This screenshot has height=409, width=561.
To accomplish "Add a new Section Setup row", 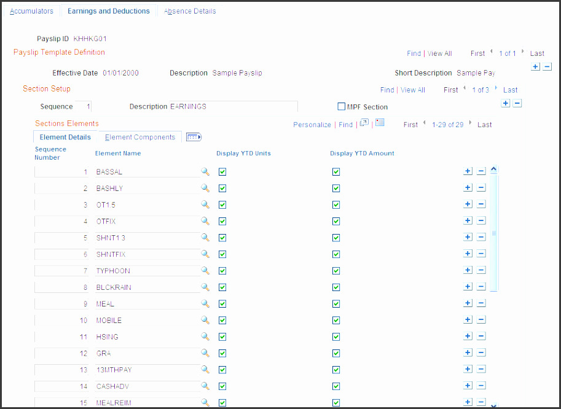I will 506,103.
